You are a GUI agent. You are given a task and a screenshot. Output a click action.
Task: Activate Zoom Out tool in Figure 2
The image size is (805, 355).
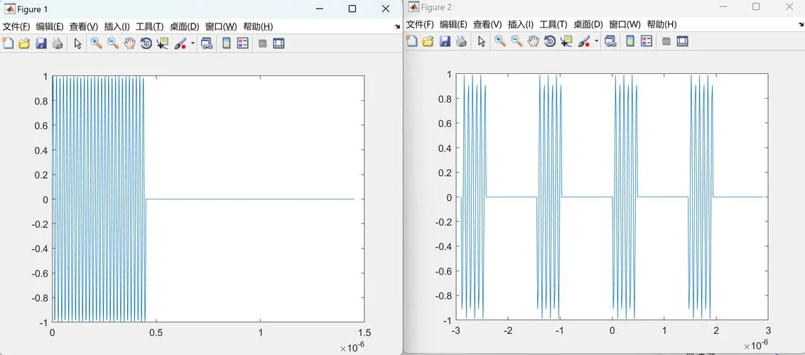(x=517, y=42)
